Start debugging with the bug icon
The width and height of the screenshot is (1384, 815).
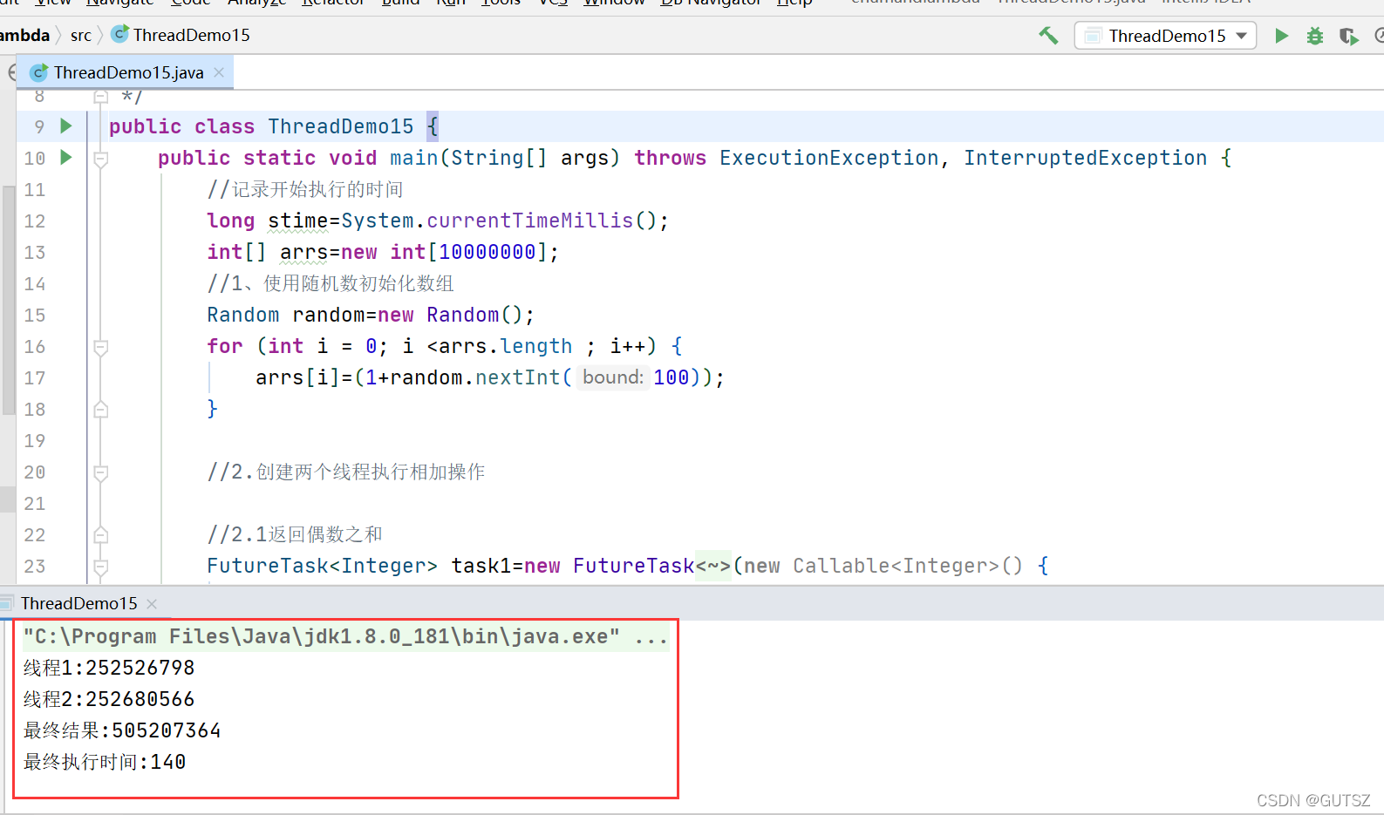click(x=1315, y=36)
